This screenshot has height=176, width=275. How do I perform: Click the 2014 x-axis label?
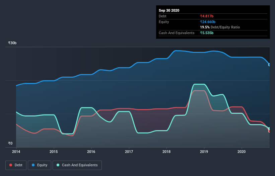click(16, 152)
